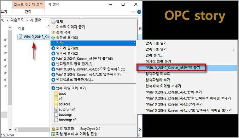Click the bootmgr.efi file icon
The width and height of the screenshot is (239, 138).
[x=56, y=120]
